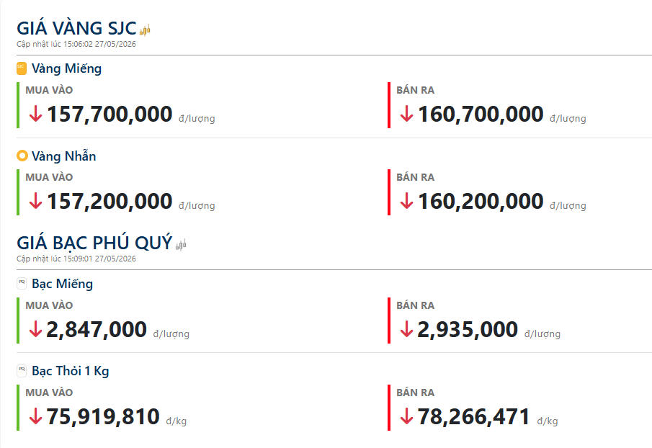This screenshot has height=448, width=652.
Task: Open the GIÁ BẠC PHÚ QUÝ heading
Action: tap(94, 243)
